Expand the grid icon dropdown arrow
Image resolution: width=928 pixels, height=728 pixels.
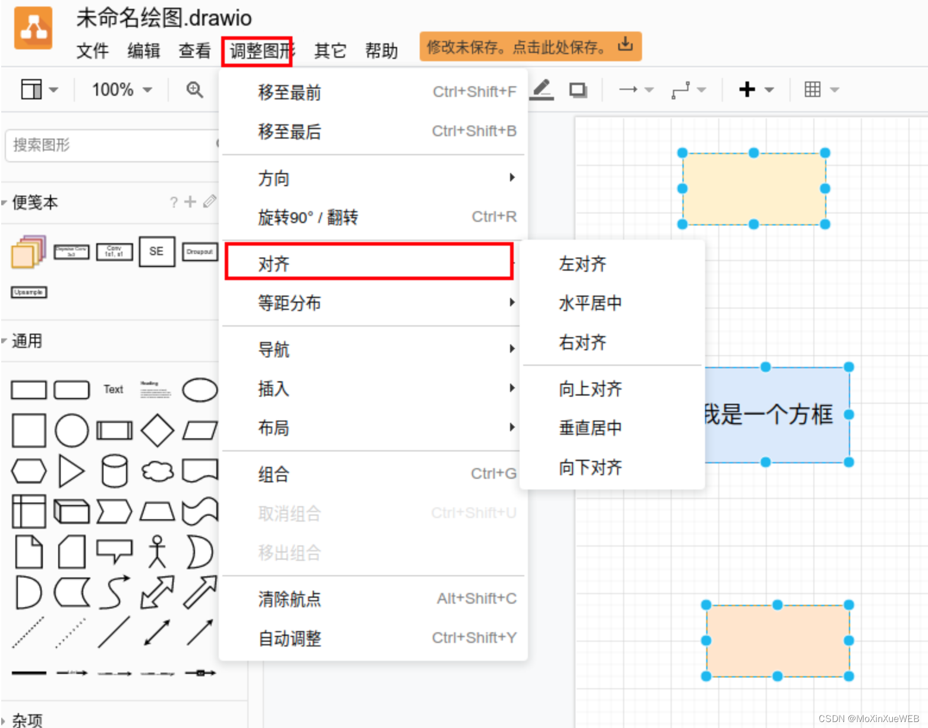(835, 89)
